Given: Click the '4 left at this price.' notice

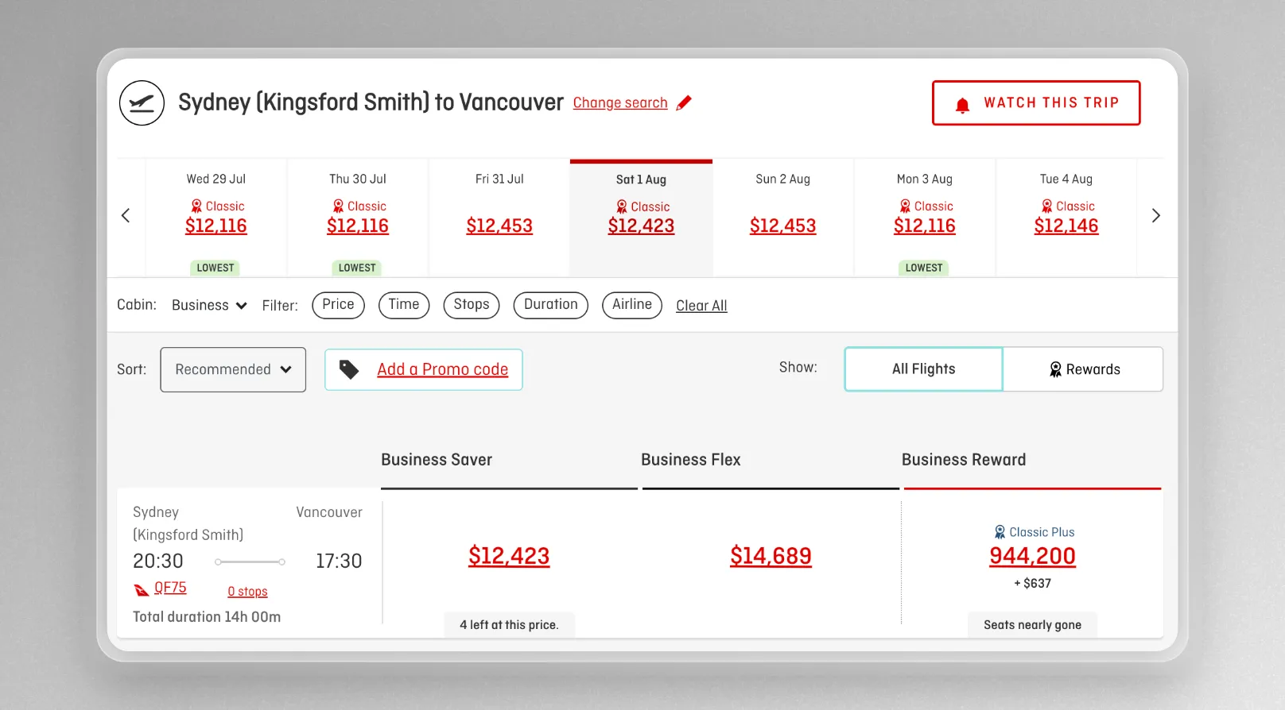Looking at the screenshot, I should (x=509, y=625).
